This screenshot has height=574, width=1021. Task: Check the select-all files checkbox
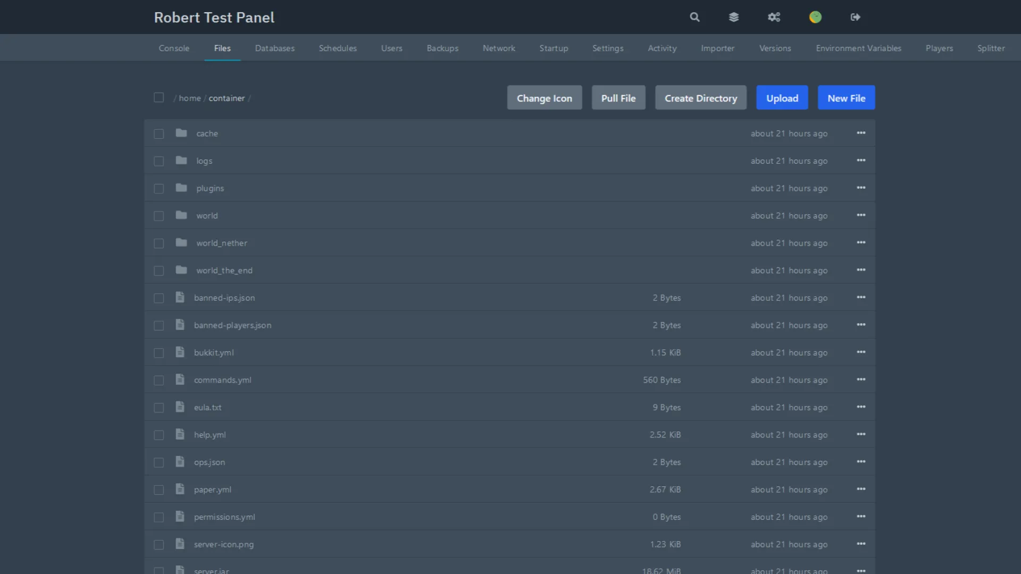pyautogui.click(x=158, y=97)
